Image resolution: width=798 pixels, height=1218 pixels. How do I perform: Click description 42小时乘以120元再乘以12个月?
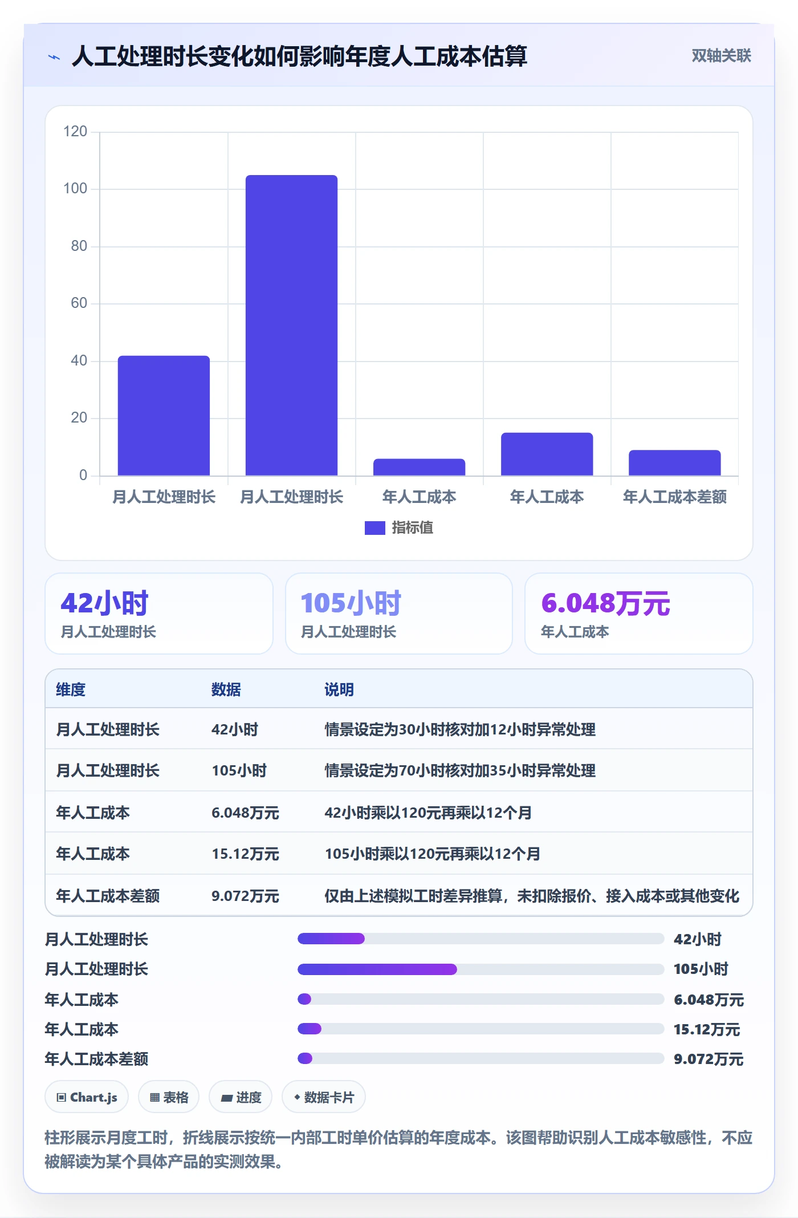click(428, 813)
